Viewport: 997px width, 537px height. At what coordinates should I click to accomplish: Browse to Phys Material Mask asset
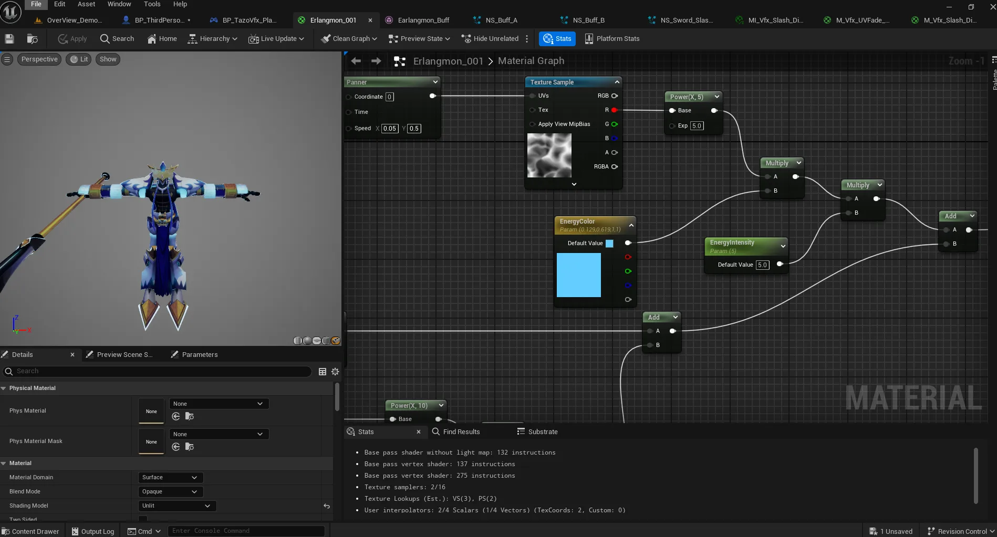point(190,447)
